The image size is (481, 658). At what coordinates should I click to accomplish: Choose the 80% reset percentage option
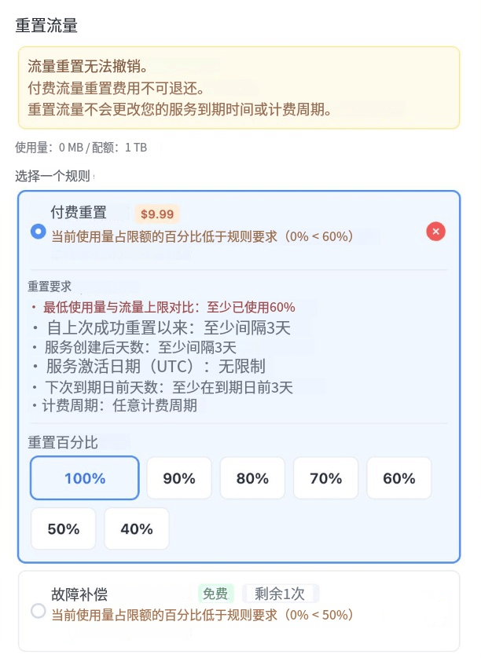[x=252, y=477]
